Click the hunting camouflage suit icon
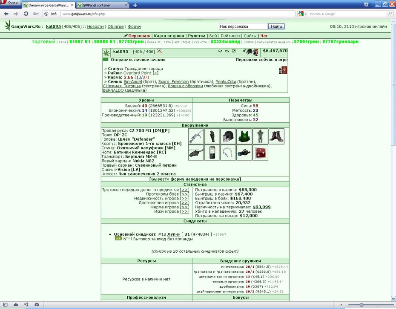The height and width of the screenshot is (309, 396). 260,136
